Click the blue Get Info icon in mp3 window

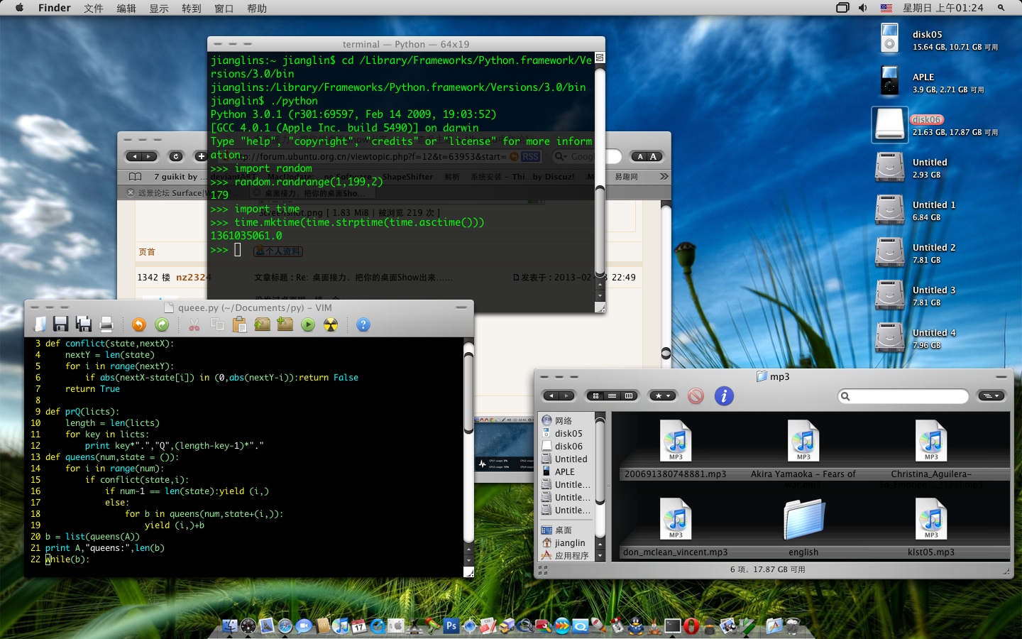point(724,396)
